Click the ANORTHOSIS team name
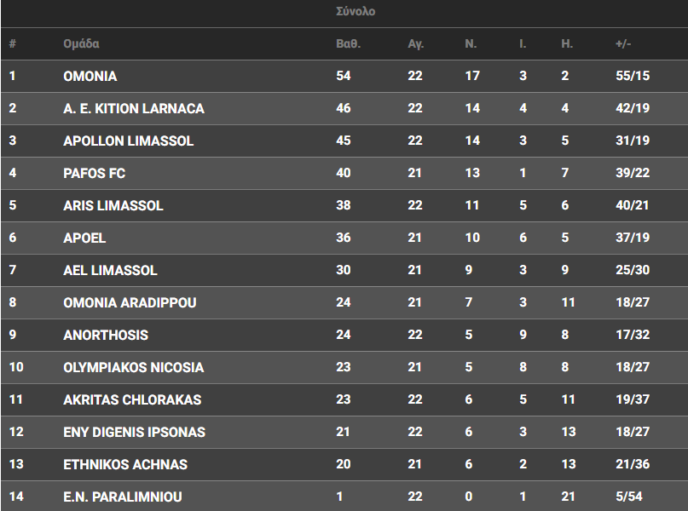Screen dimensions: 688x511 106,336
